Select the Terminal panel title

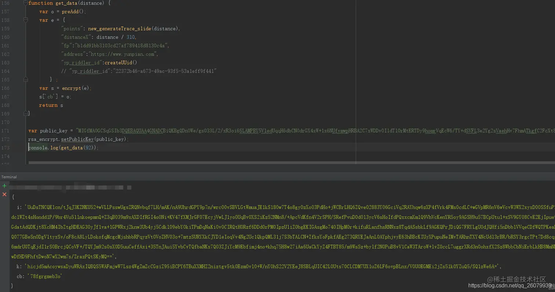[x=9, y=177]
